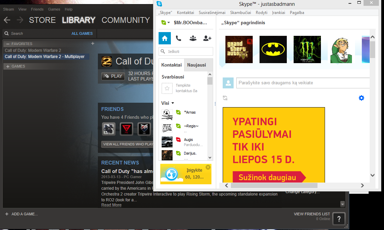Select the Grand Theft Auto V avatar
Viewport: 384px width, 230px height.
pos(239,49)
